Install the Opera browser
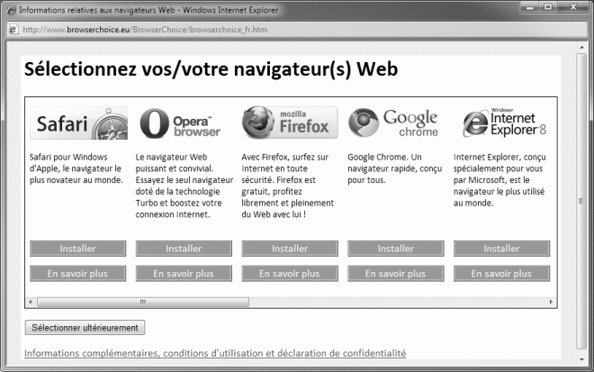Viewport: 594px width, 372px height. click(184, 249)
